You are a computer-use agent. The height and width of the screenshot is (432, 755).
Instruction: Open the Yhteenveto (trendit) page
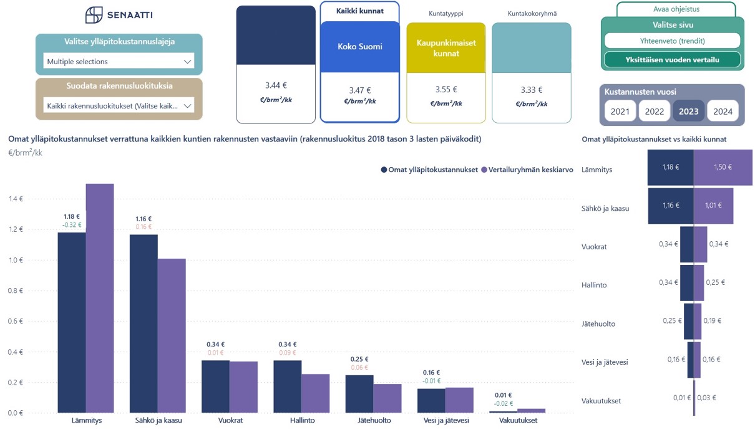(x=672, y=41)
